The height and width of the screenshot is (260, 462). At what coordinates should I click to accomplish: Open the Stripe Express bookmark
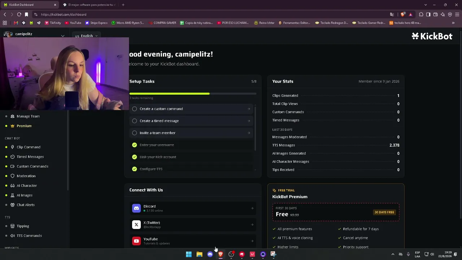pyautogui.click(x=96, y=23)
